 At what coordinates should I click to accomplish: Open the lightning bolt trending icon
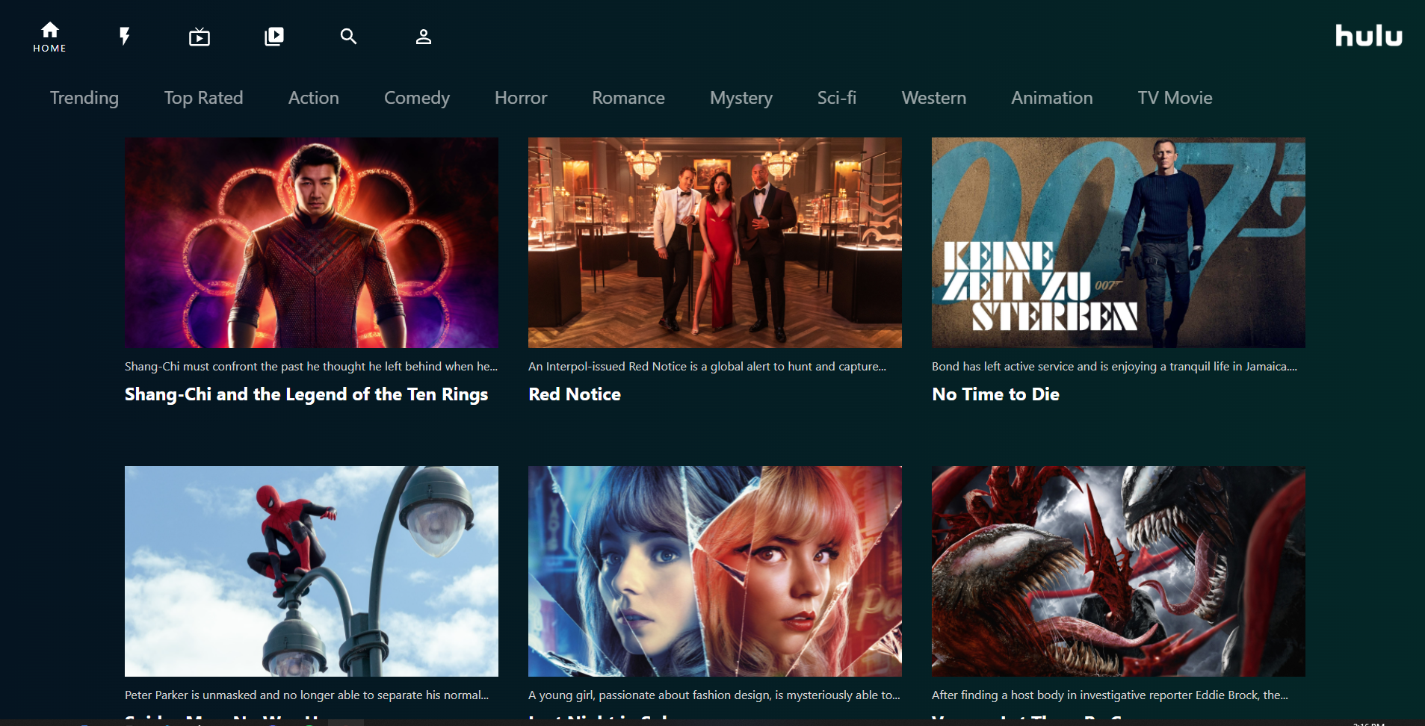pos(125,36)
